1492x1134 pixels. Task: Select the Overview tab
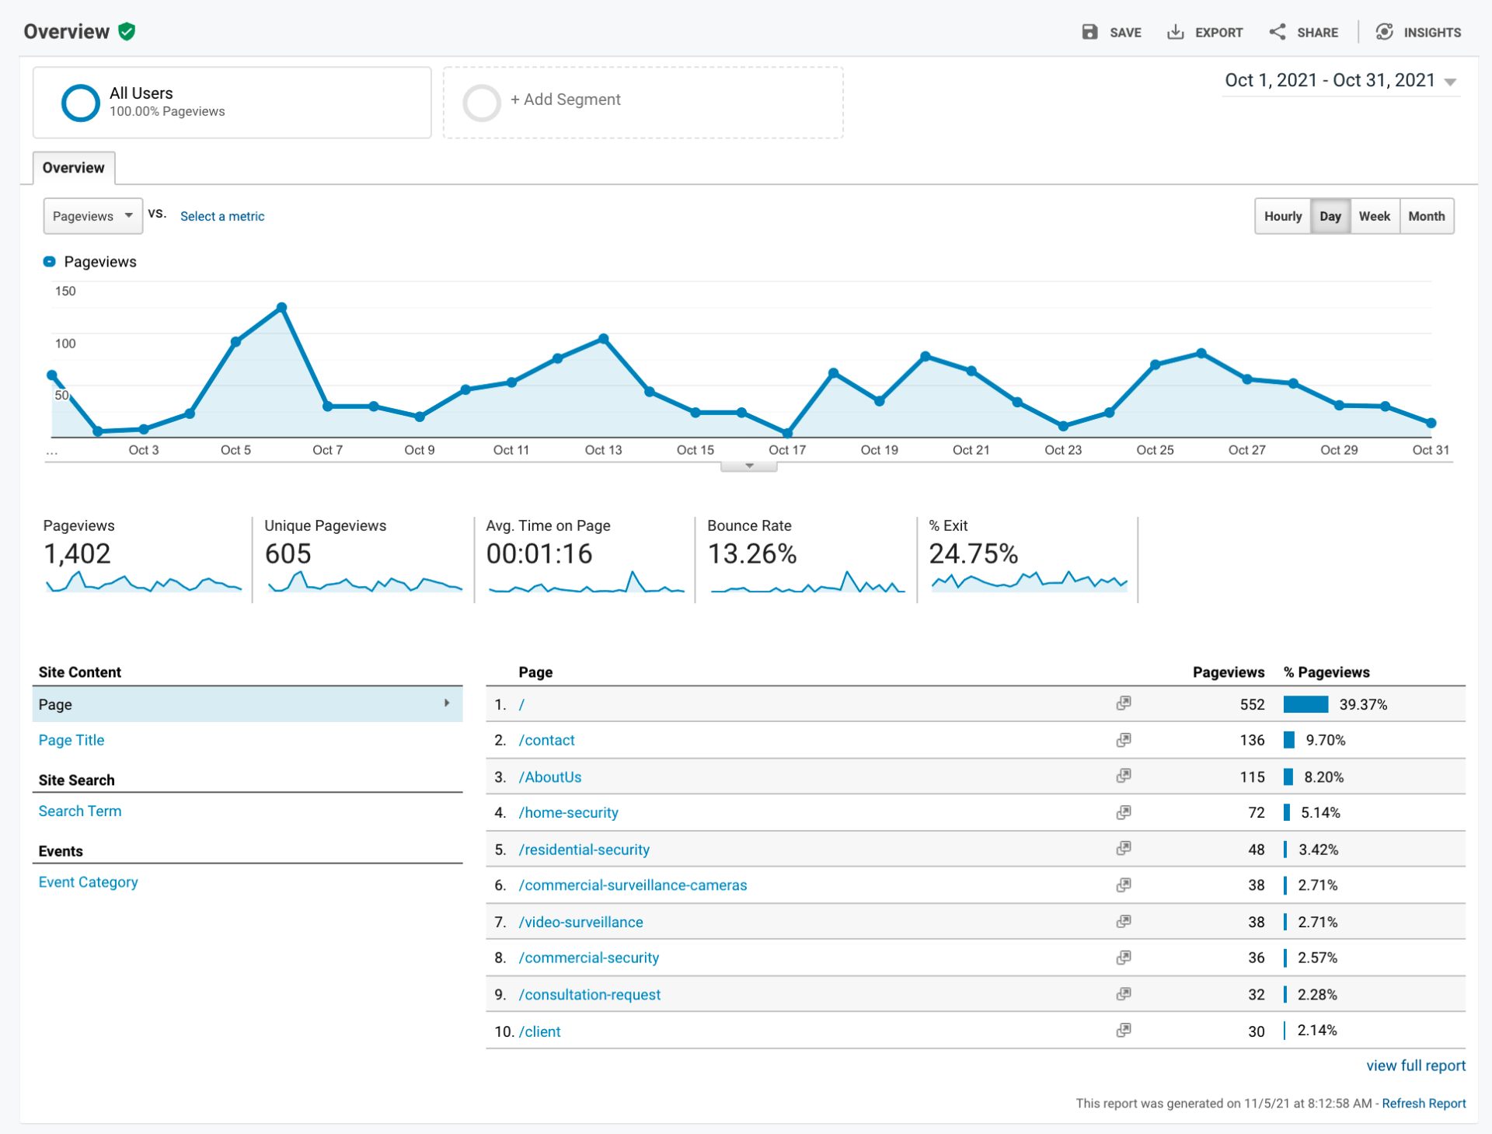pos(73,168)
